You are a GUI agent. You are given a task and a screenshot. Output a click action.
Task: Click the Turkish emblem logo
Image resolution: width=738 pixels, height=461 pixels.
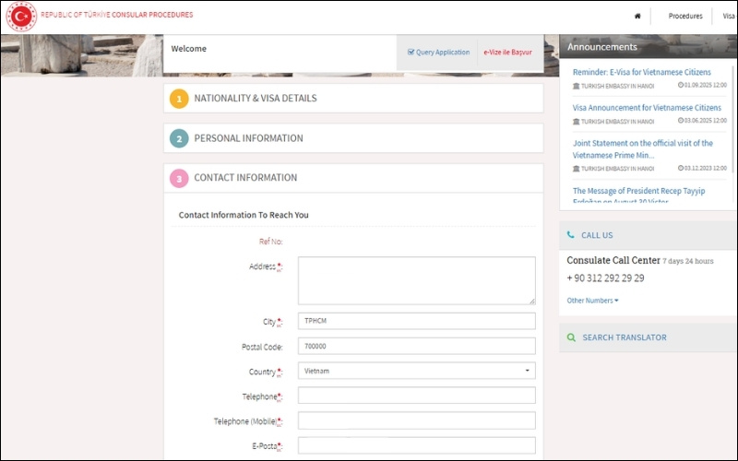[20, 16]
